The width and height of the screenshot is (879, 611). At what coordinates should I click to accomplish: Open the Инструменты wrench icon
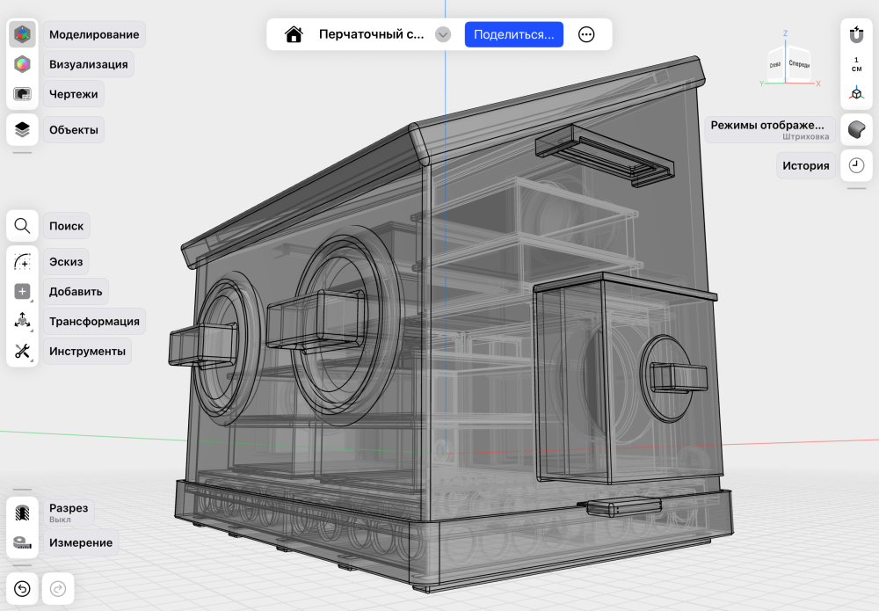tap(22, 351)
